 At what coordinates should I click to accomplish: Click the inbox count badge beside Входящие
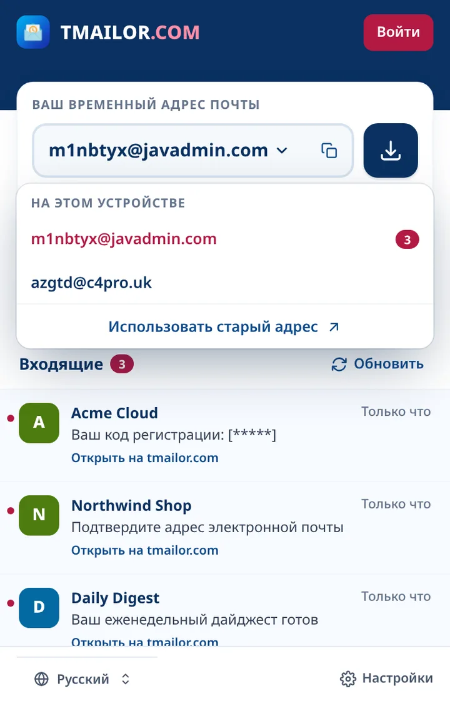tap(122, 364)
